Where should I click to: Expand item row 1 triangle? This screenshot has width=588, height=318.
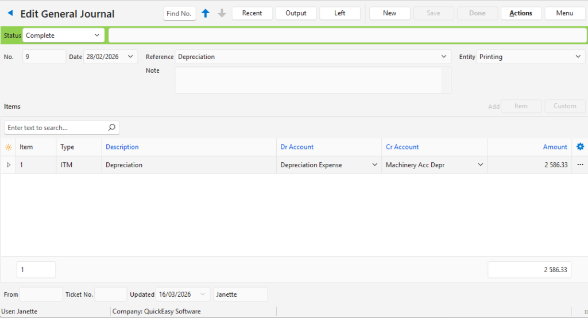pyautogui.click(x=8, y=165)
